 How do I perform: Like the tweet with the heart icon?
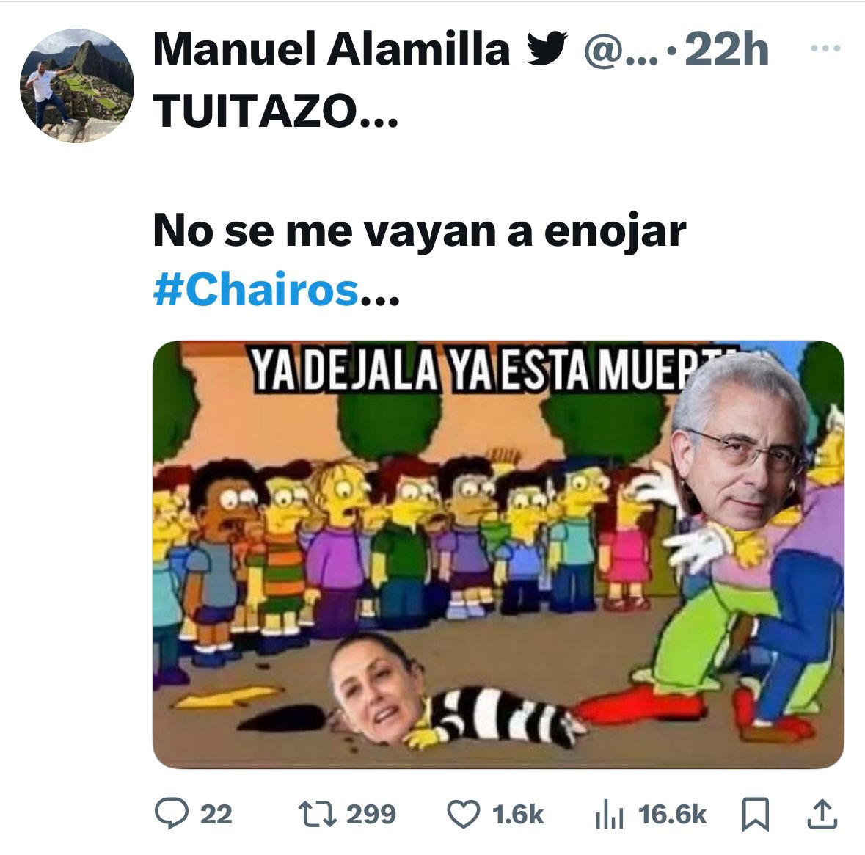(463, 814)
